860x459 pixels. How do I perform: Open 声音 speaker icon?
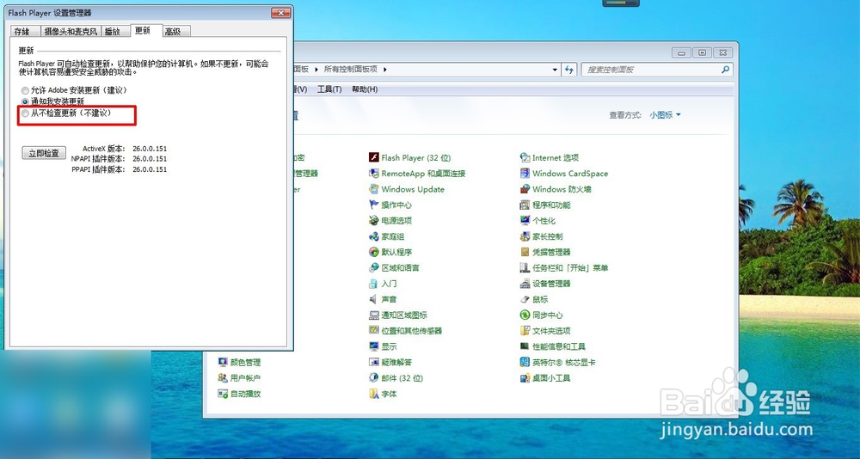(x=374, y=299)
